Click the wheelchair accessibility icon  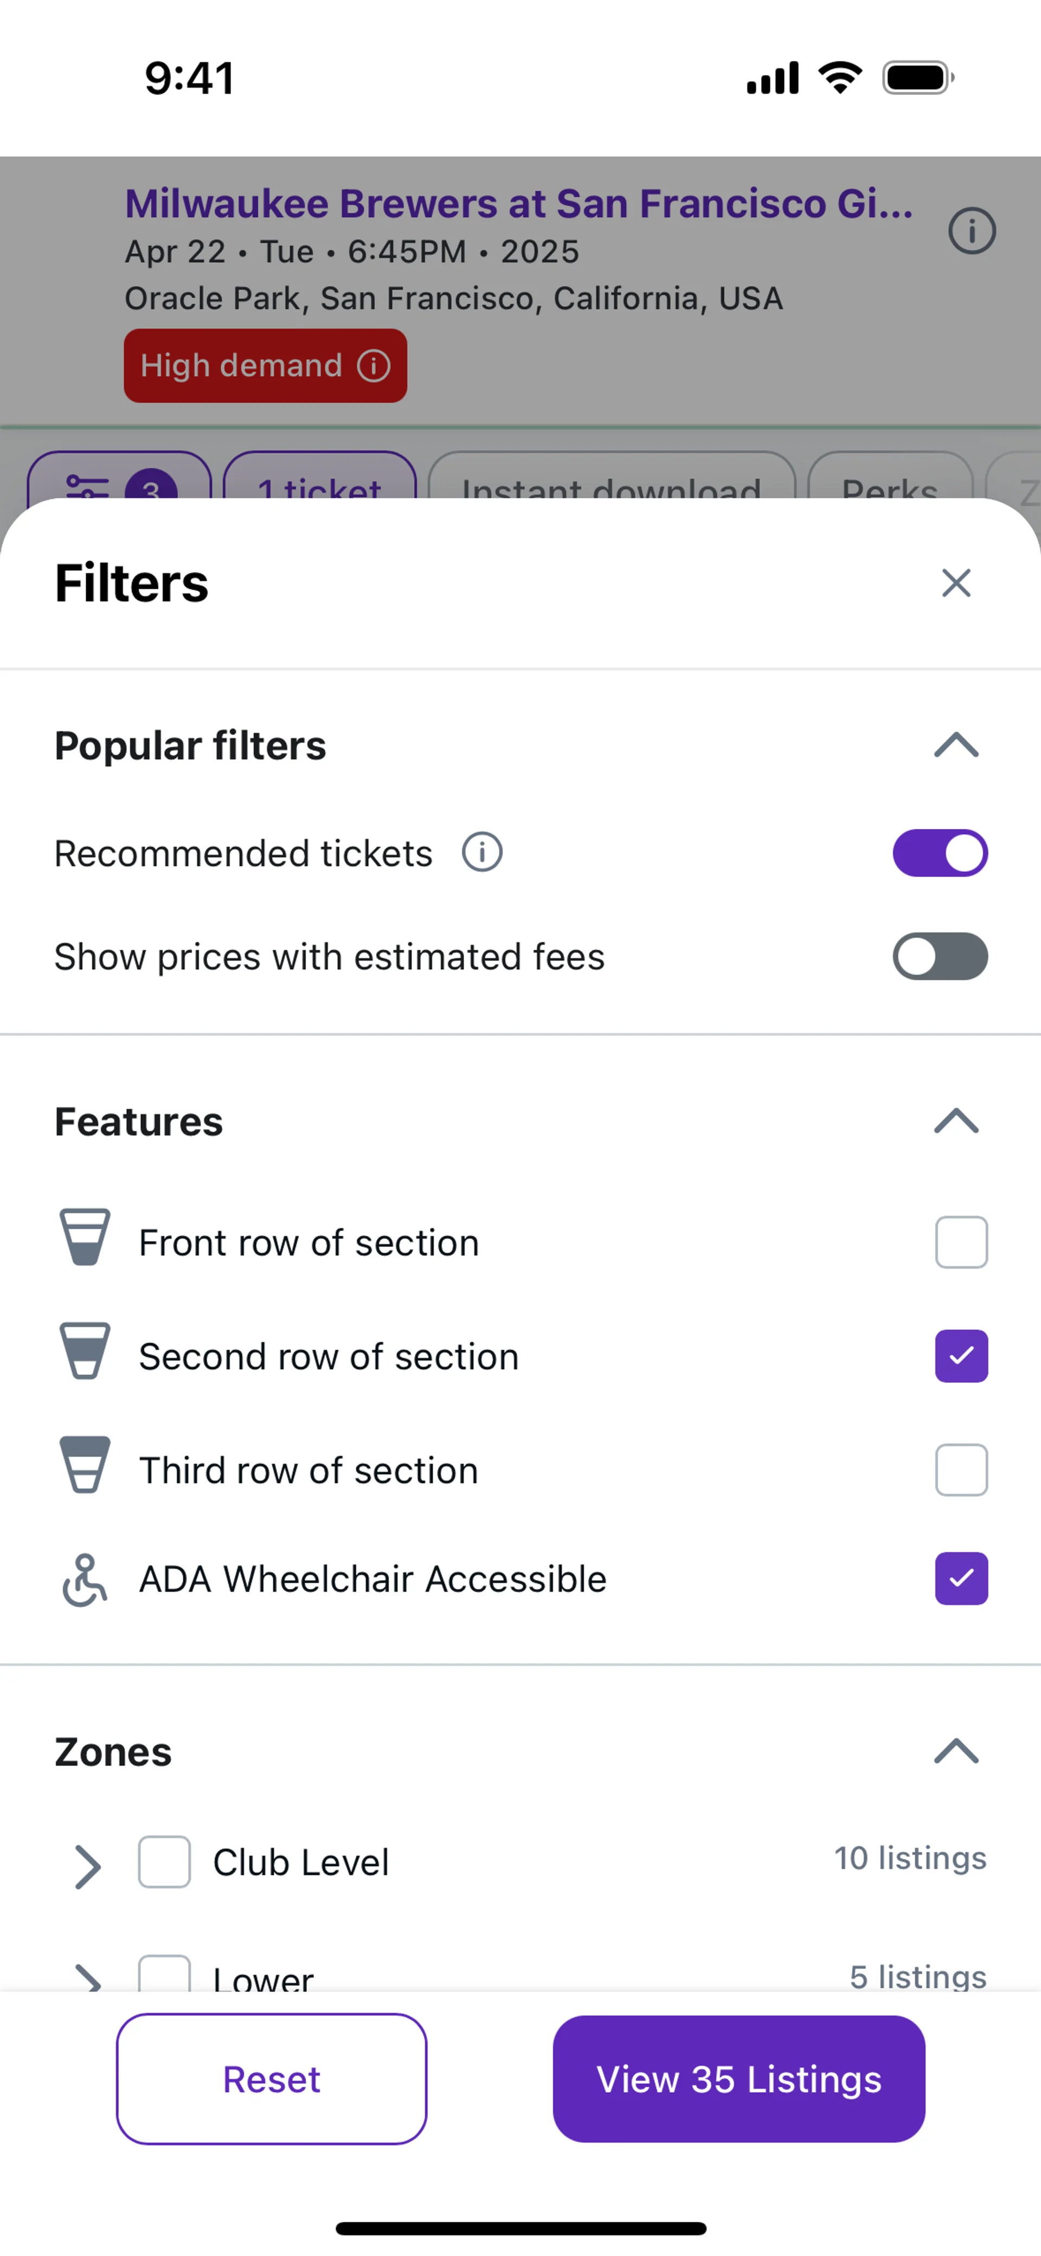[85, 1580]
